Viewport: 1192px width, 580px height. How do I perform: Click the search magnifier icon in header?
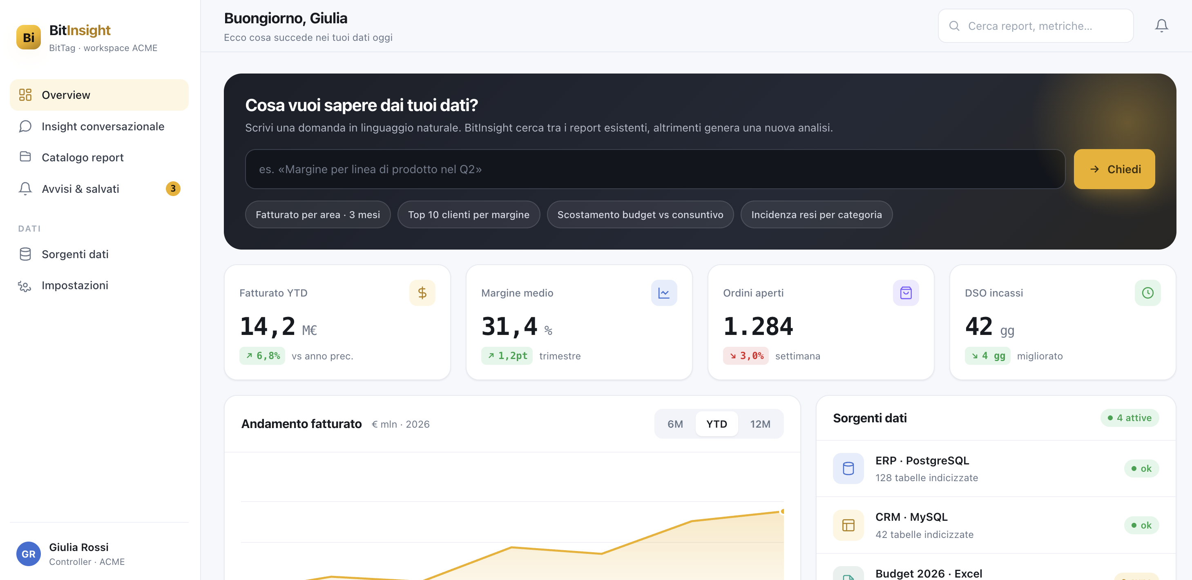click(x=954, y=26)
